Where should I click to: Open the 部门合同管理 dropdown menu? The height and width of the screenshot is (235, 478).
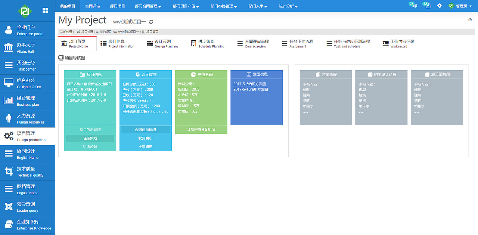point(146,6)
